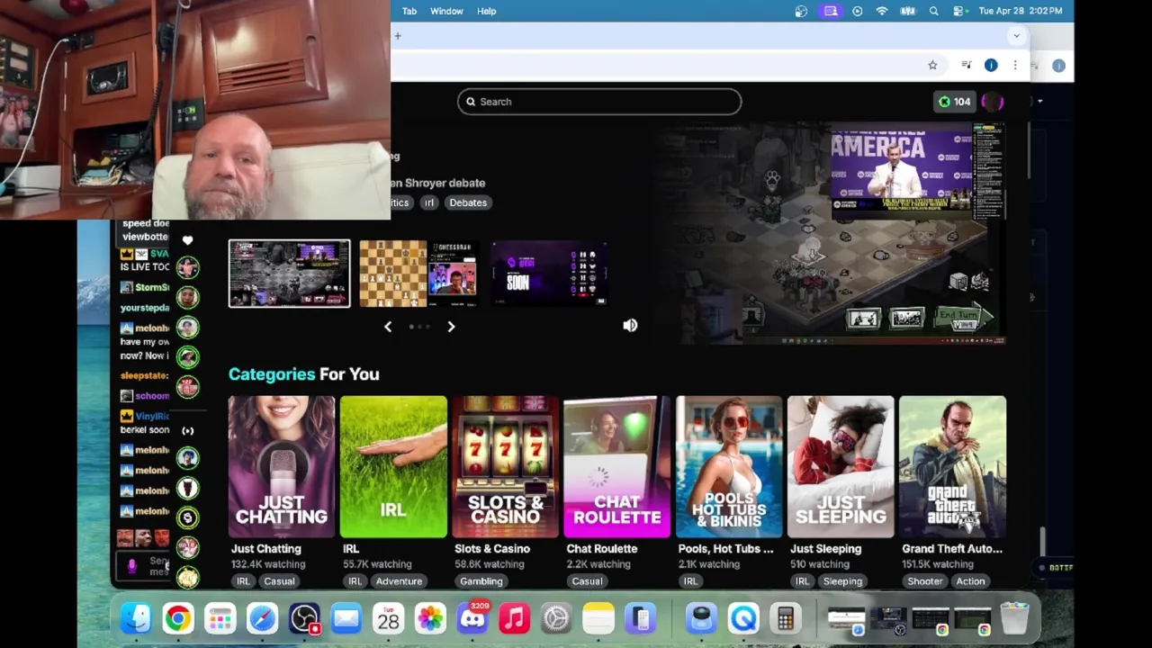
Task: Select the chess stream thumbnail
Action: click(418, 274)
